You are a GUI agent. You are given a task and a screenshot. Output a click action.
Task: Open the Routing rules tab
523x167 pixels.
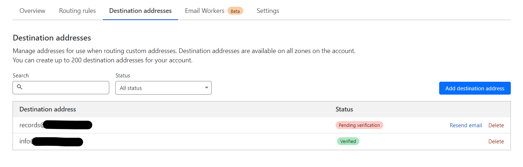click(x=77, y=11)
